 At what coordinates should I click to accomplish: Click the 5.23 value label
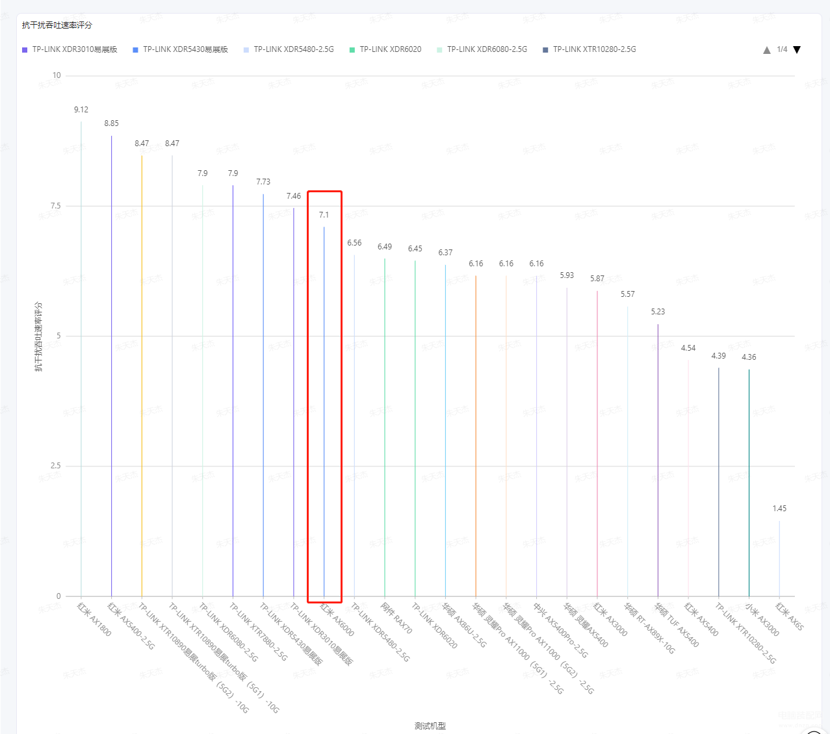658,312
